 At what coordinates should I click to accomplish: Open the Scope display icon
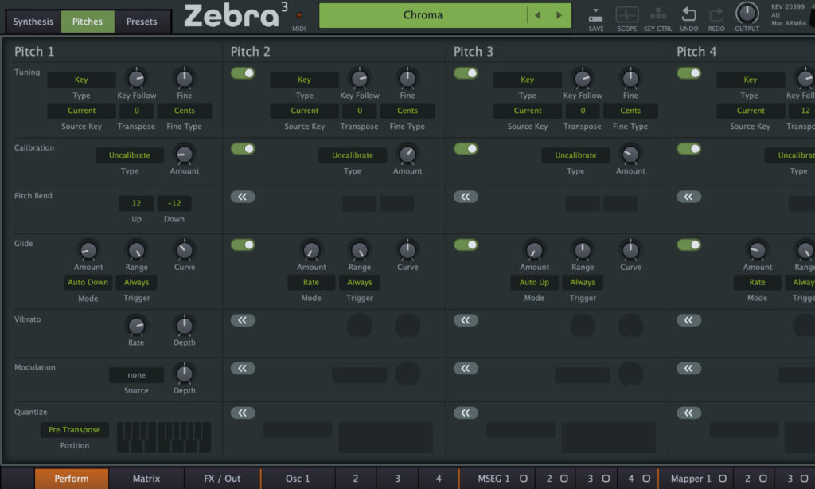coord(627,15)
